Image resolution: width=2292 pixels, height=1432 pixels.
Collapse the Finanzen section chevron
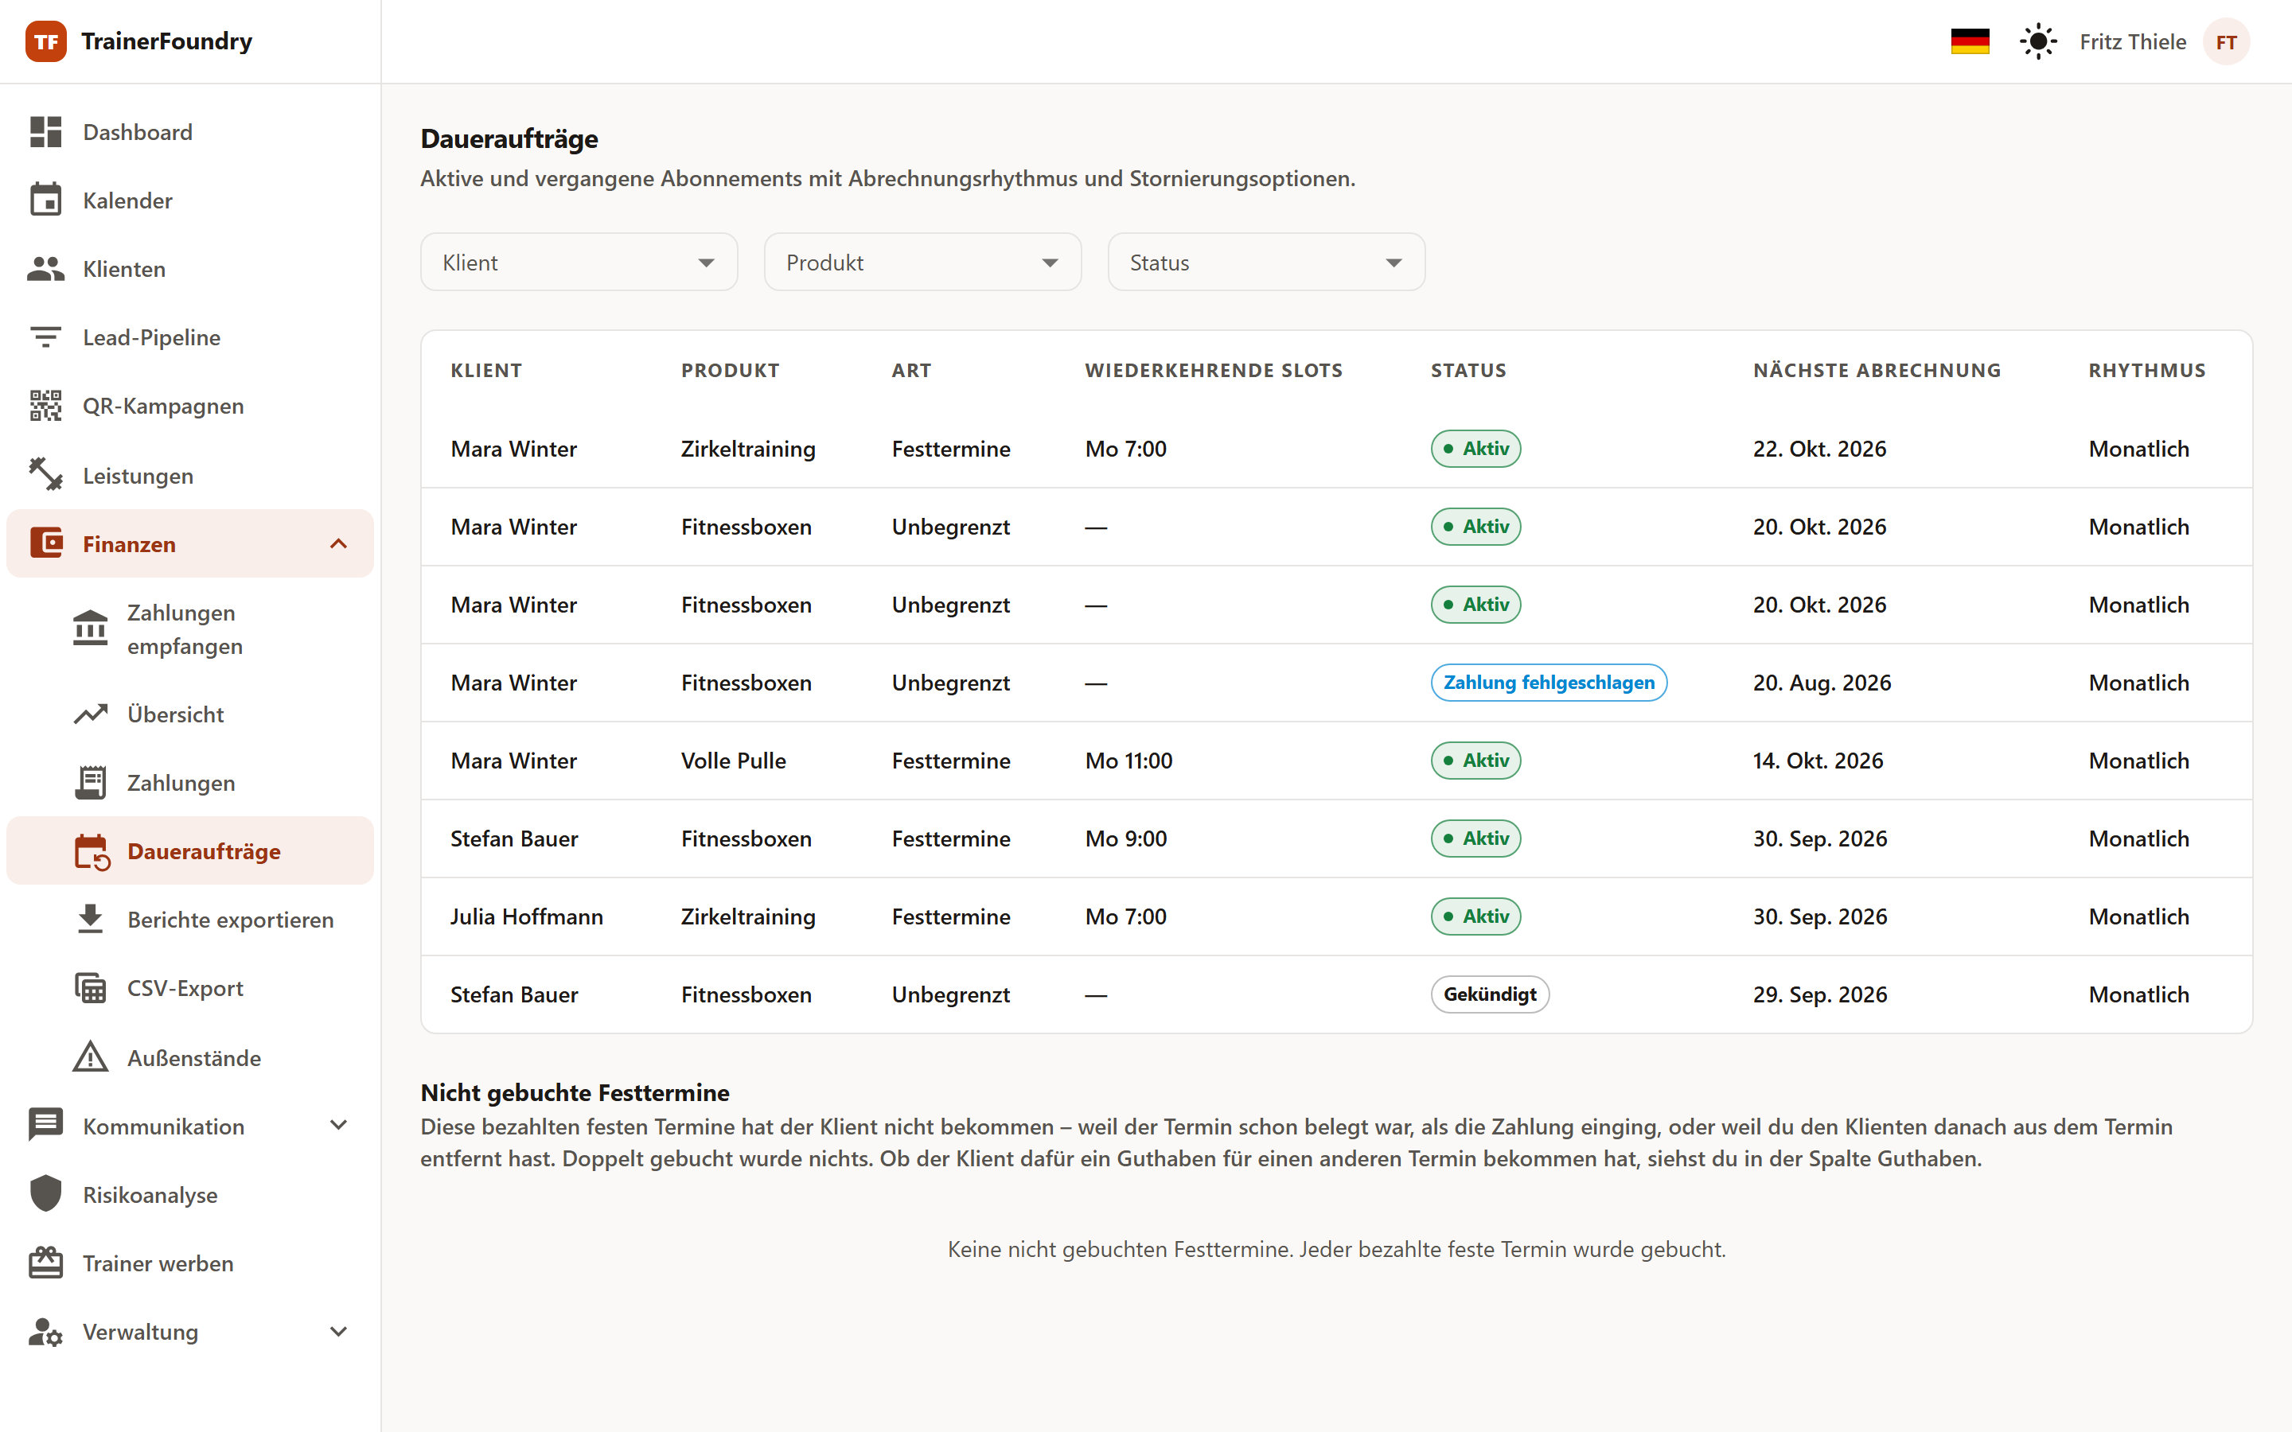[338, 543]
